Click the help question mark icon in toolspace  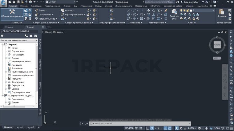(x=35, y=36)
